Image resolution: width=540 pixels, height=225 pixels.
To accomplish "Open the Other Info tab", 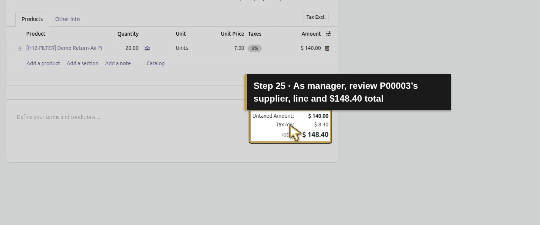I will [67, 19].
